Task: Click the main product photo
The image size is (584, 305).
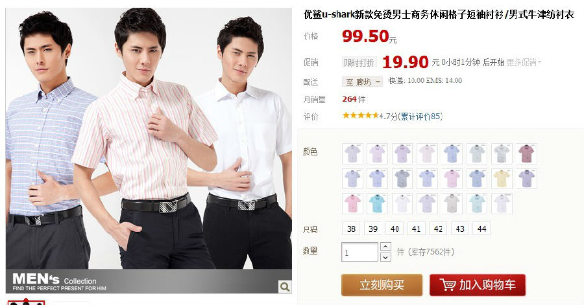Action: click(149, 138)
